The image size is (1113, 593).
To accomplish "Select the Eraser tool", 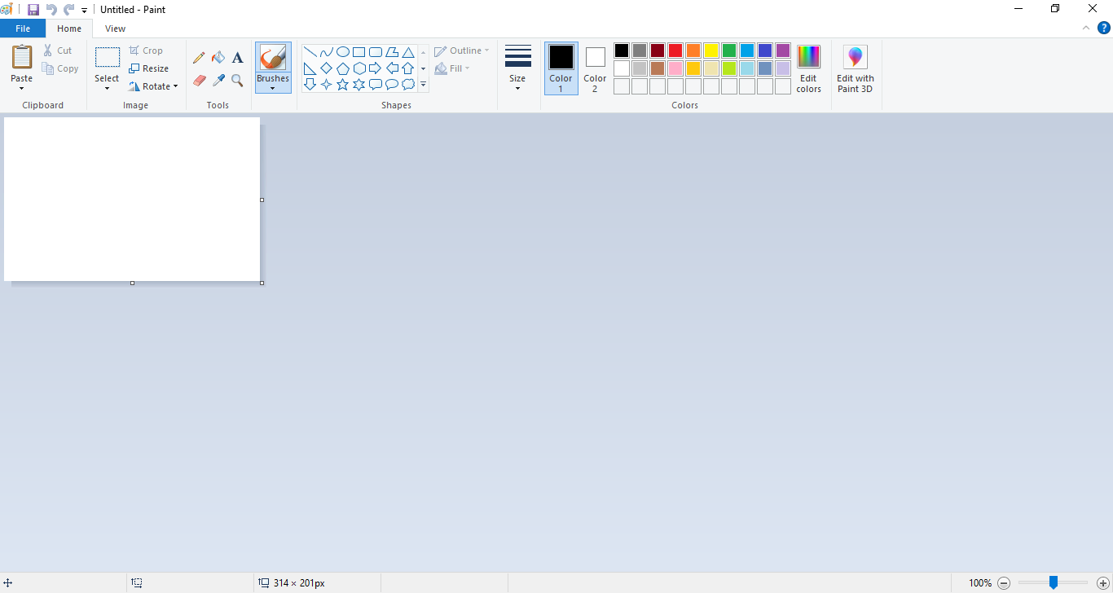I will pos(199,80).
